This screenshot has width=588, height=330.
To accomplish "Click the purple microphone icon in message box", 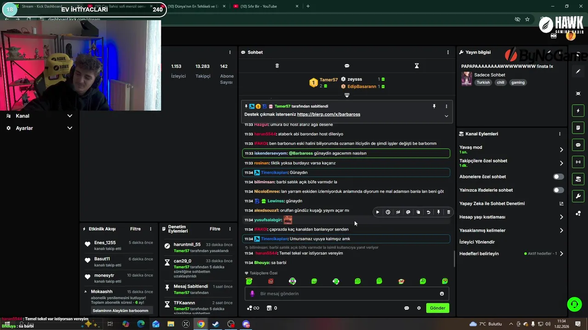I will (252, 294).
